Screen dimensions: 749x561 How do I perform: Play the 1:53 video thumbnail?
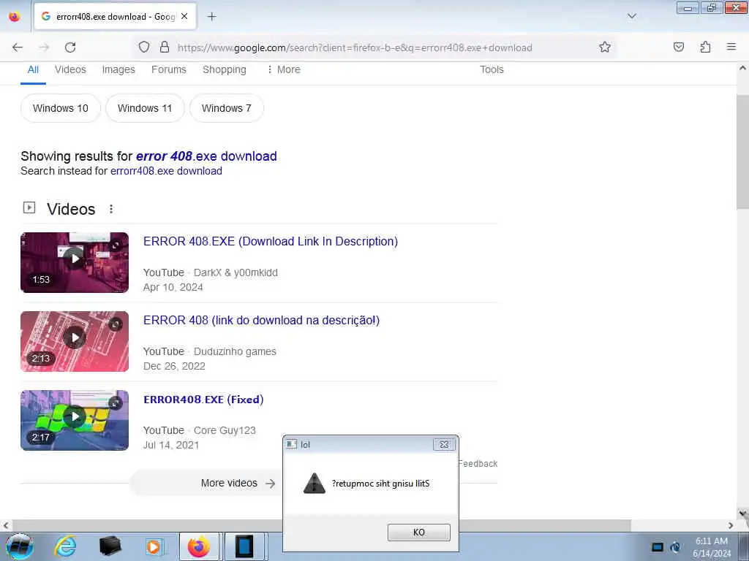coord(75,262)
